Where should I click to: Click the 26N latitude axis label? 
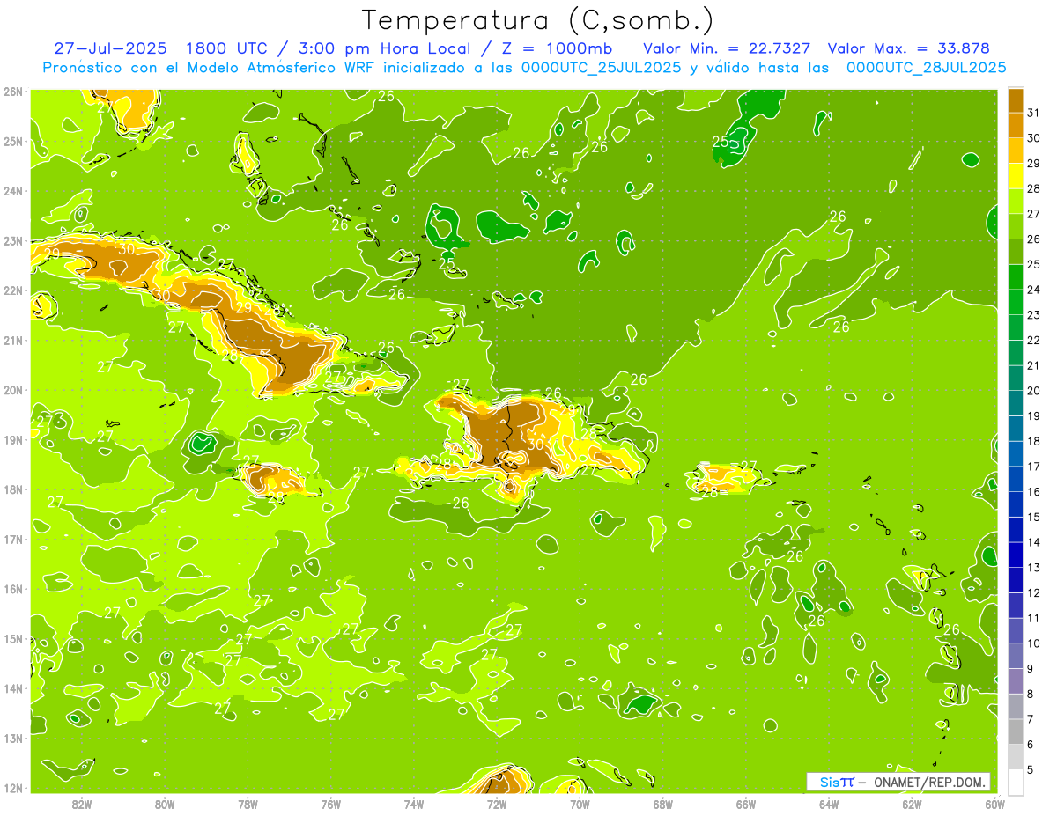(13, 91)
